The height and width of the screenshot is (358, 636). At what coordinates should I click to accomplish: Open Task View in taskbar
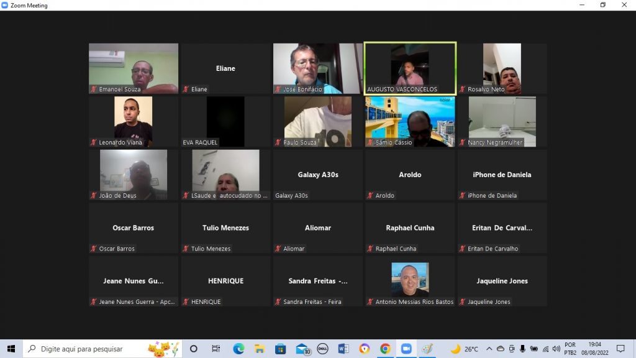(216, 349)
